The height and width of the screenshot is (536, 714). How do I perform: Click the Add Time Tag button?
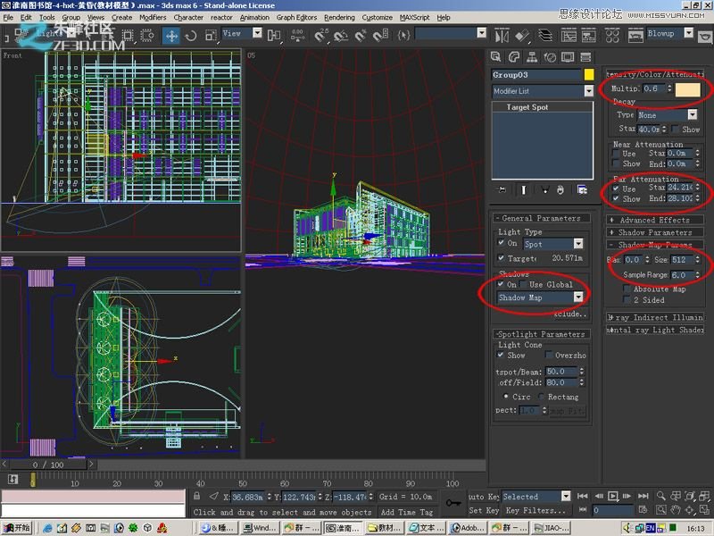pyautogui.click(x=406, y=512)
